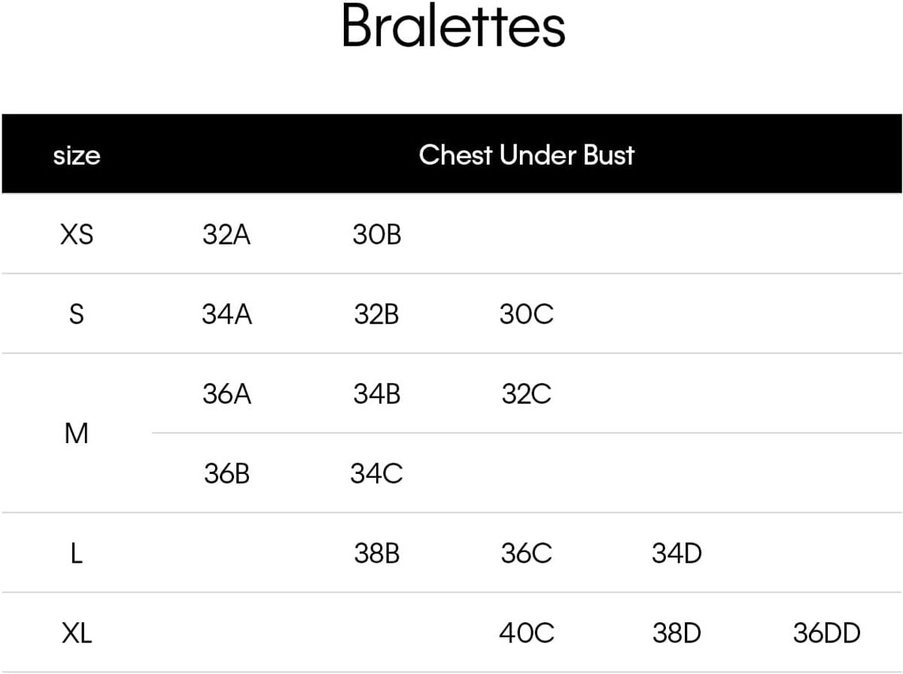
Task: Select the S size row label
Action: point(76,314)
